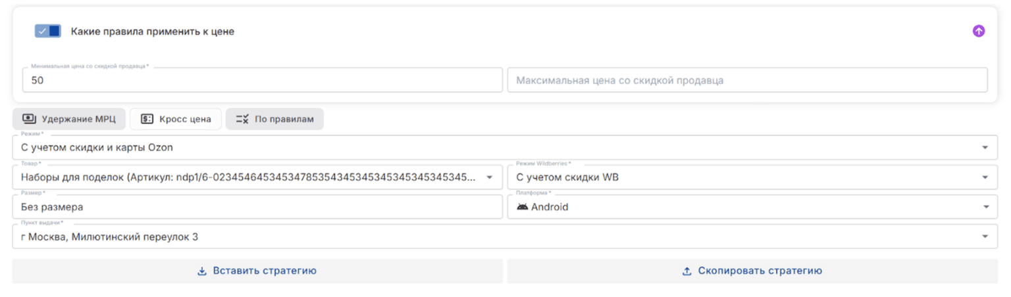
Task: Click the Размер field showing Без размера
Action: click(x=257, y=207)
